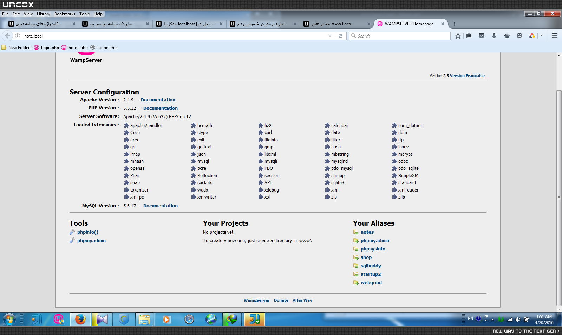Launch Windows Media Player from taskbar
The width and height of the screenshot is (562, 335).
(x=166, y=320)
